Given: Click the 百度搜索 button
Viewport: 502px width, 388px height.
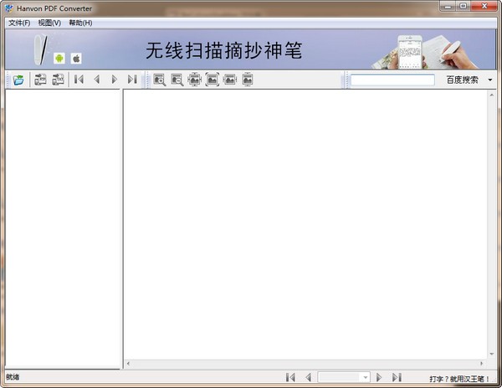Looking at the screenshot, I should click(x=463, y=80).
